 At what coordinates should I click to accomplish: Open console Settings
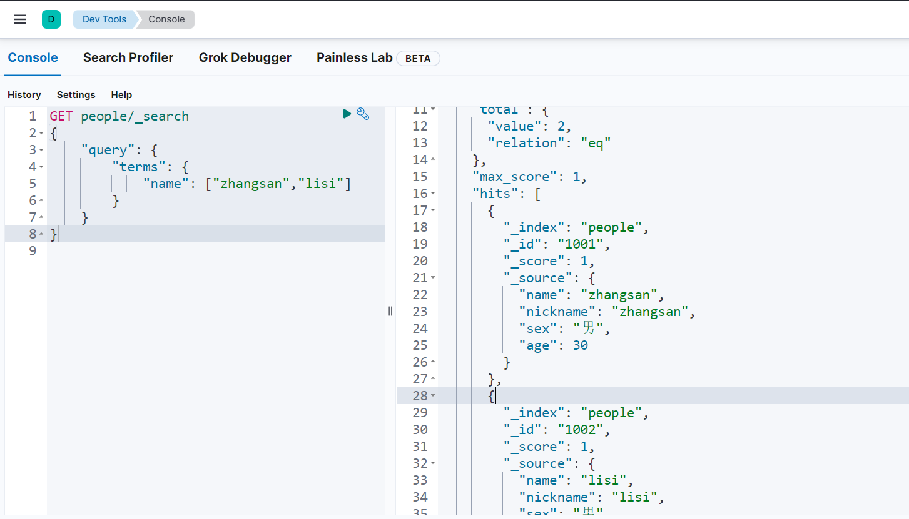(76, 95)
